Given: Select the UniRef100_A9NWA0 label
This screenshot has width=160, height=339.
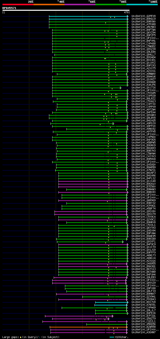Looking at the screenshot, I should [143, 74].
